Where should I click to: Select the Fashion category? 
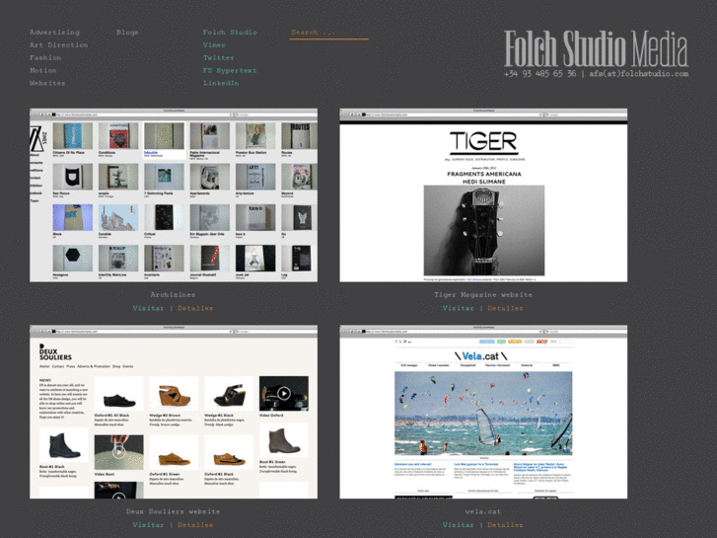(x=45, y=57)
